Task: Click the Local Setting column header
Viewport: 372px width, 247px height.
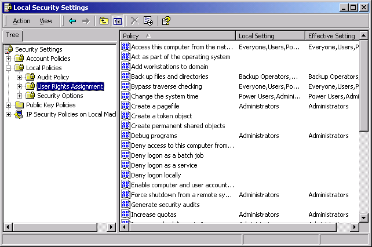Action: [269, 36]
